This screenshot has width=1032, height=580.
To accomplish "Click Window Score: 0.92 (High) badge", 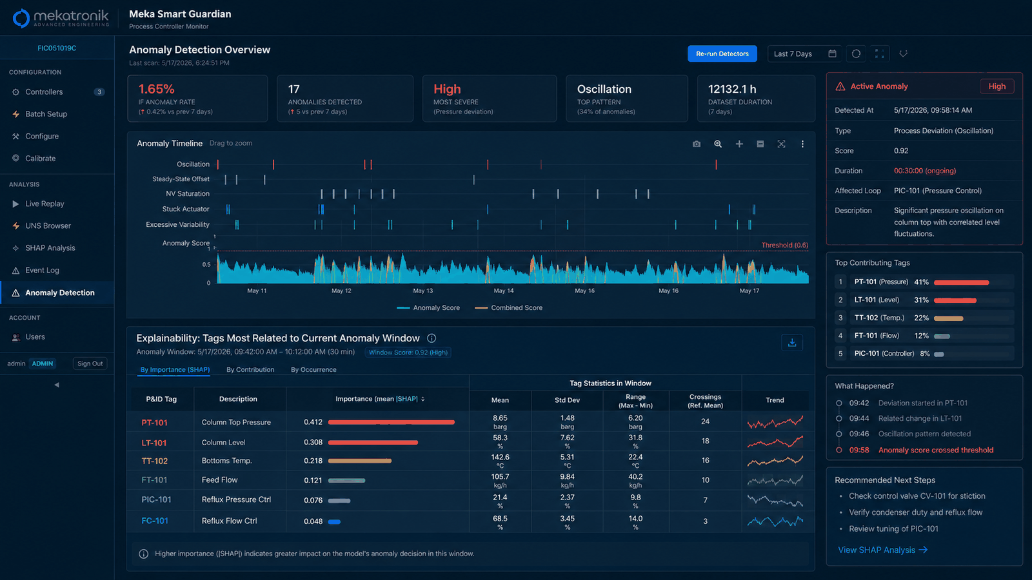I will [x=408, y=353].
